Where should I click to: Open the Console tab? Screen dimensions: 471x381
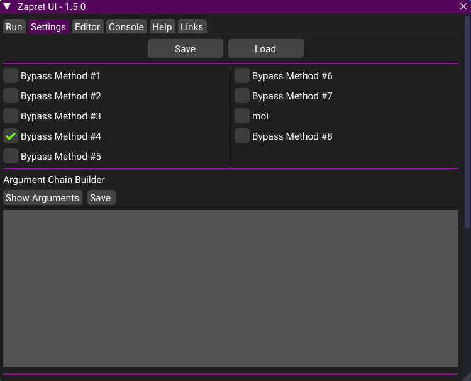(x=126, y=27)
